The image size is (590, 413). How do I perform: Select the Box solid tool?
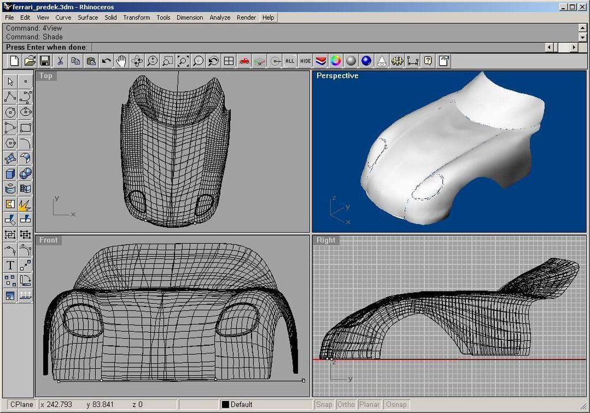click(x=10, y=173)
